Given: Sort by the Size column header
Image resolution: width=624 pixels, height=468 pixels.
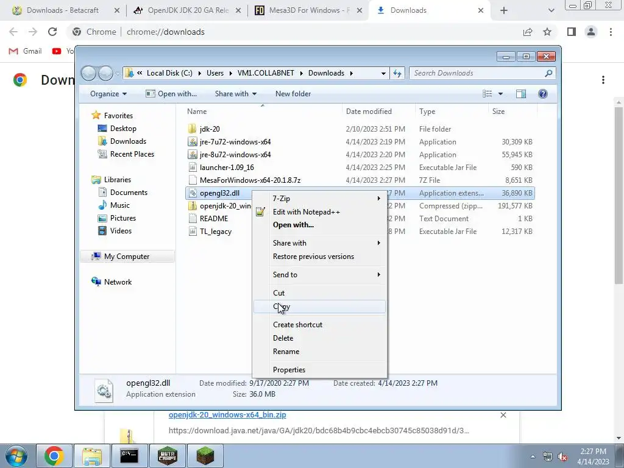Looking at the screenshot, I should (498, 112).
